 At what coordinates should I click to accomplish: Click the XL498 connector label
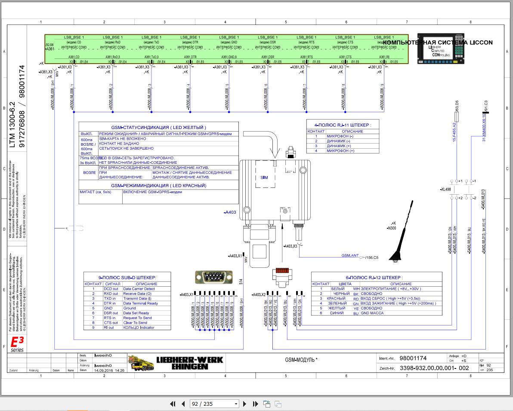(x=445, y=190)
